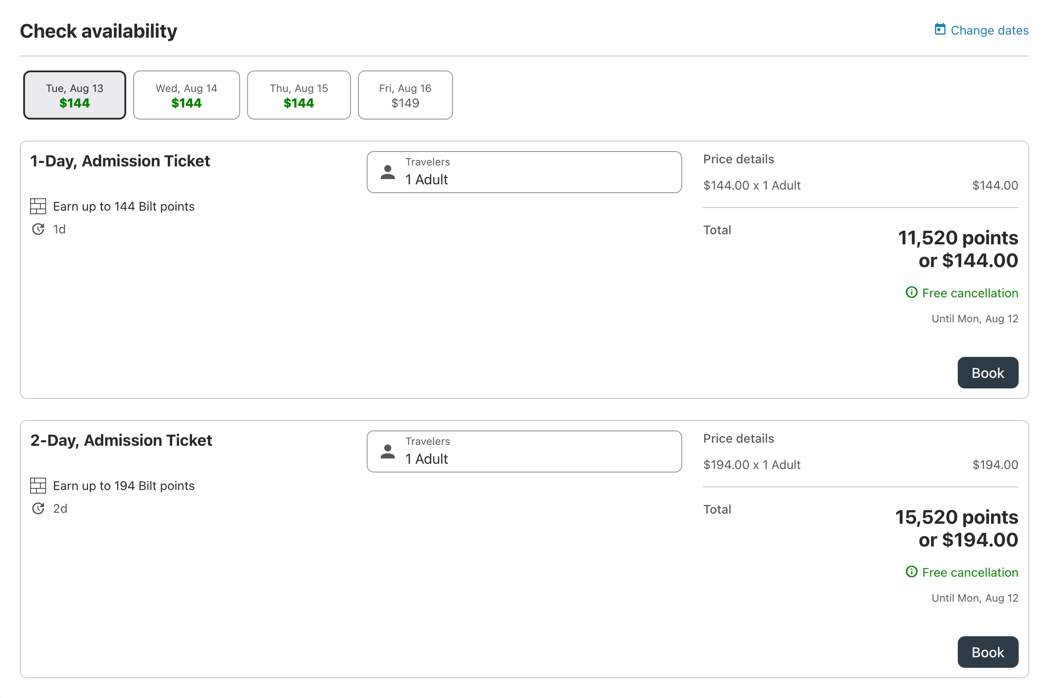The height and width of the screenshot is (698, 1048).
Task: Click the info icon on 1-Day Free cancellation
Action: (911, 293)
